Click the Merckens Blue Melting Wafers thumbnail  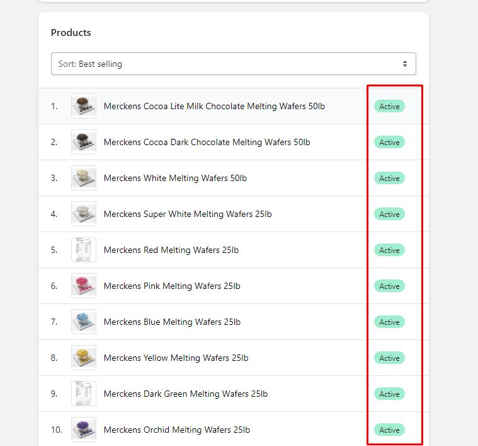[84, 322]
